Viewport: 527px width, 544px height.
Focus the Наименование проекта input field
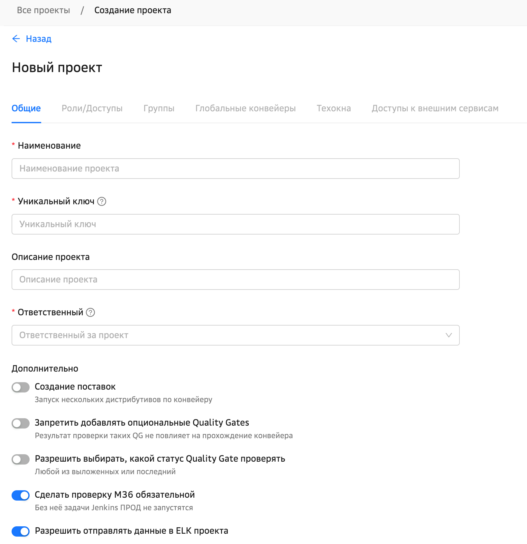click(x=236, y=169)
